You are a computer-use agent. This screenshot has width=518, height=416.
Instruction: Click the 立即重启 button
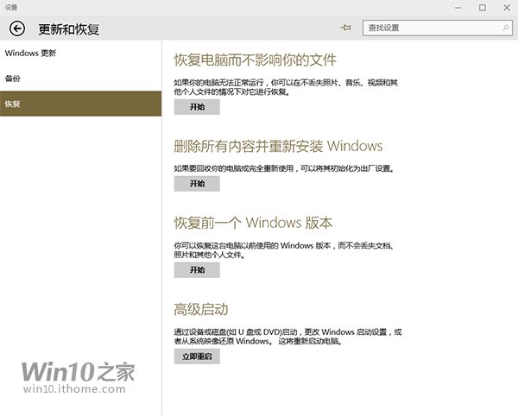coord(197,356)
